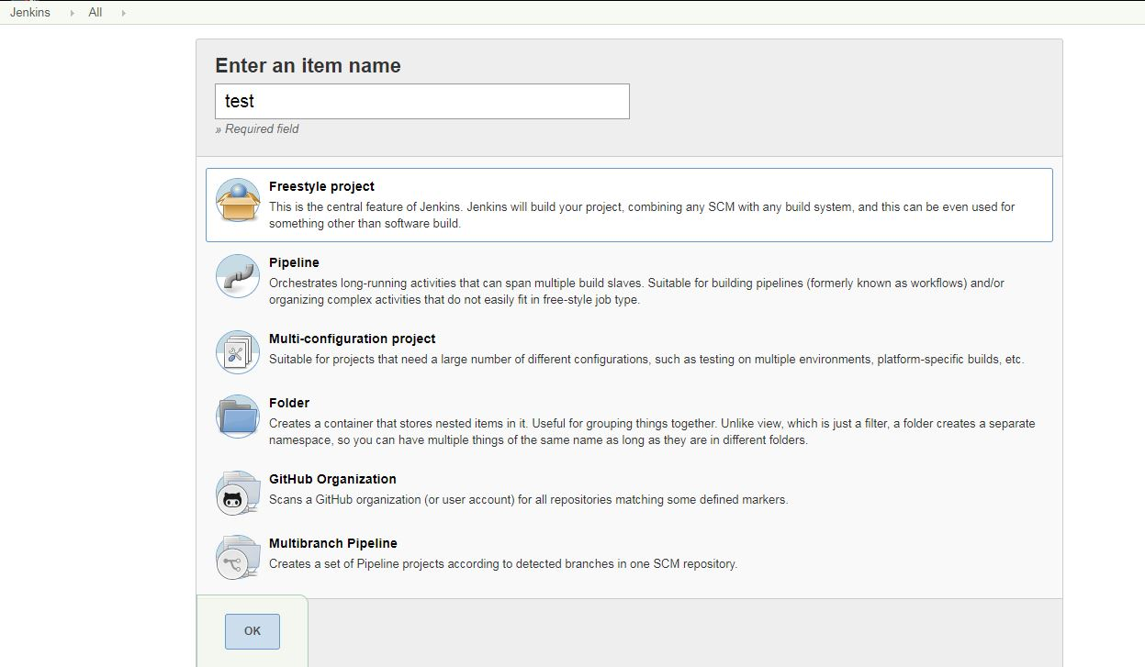The height and width of the screenshot is (667, 1145).
Task: Select the Pipeline title
Action: pos(294,262)
